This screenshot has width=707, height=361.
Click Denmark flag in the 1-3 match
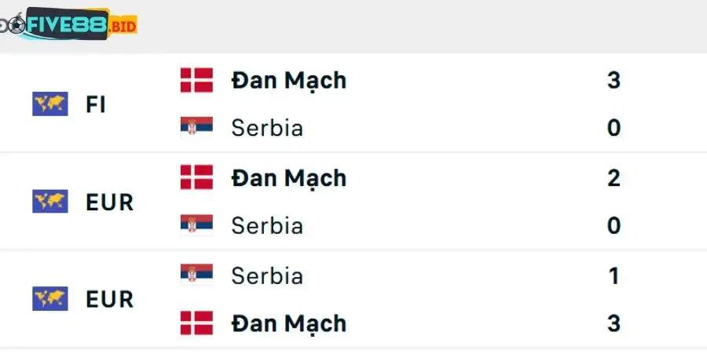click(x=196, y=323)
